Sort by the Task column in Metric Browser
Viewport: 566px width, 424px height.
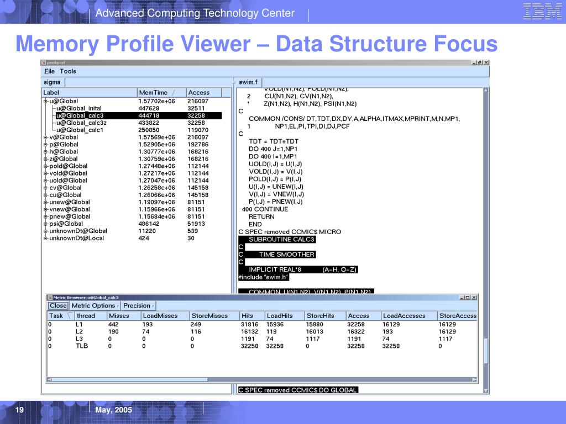[61, 316]
